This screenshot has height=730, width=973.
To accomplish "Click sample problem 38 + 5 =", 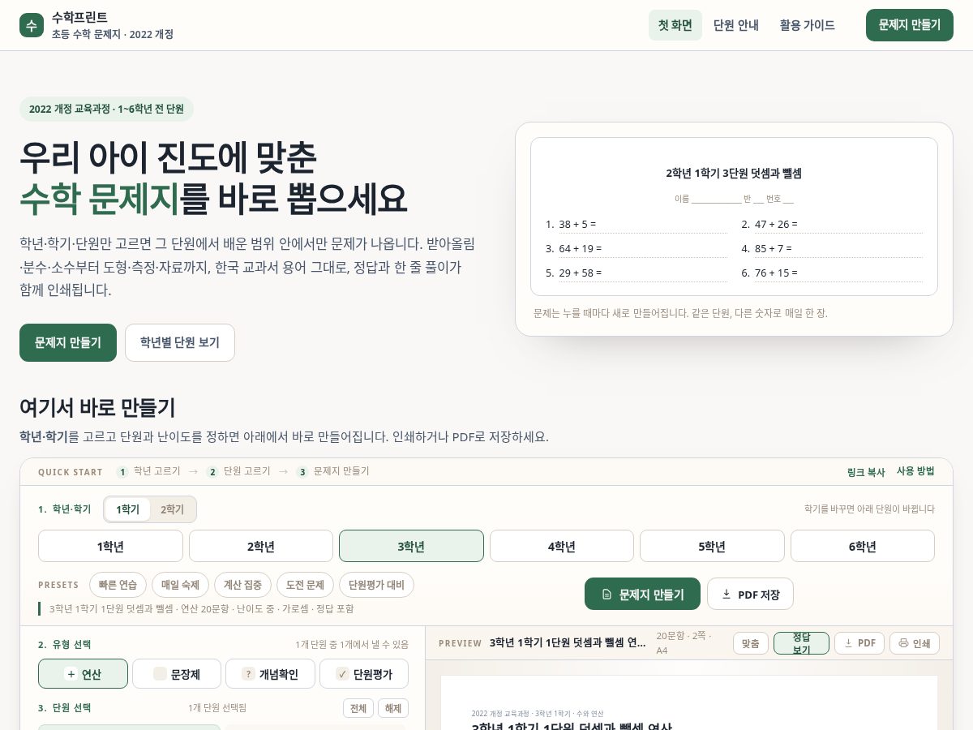I will pos(577,224).
